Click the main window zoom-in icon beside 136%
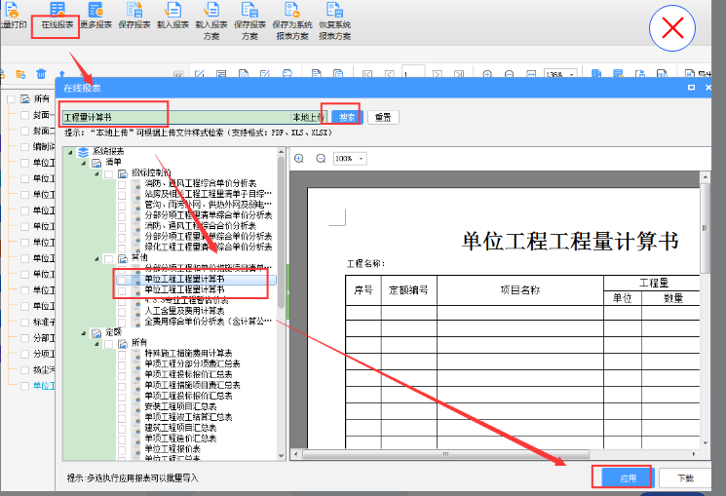The height and width of the screenshot is (496, 726). click(487, 74)
